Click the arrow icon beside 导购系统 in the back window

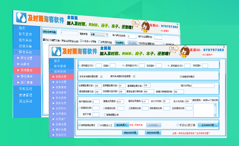tap(16, 89)
